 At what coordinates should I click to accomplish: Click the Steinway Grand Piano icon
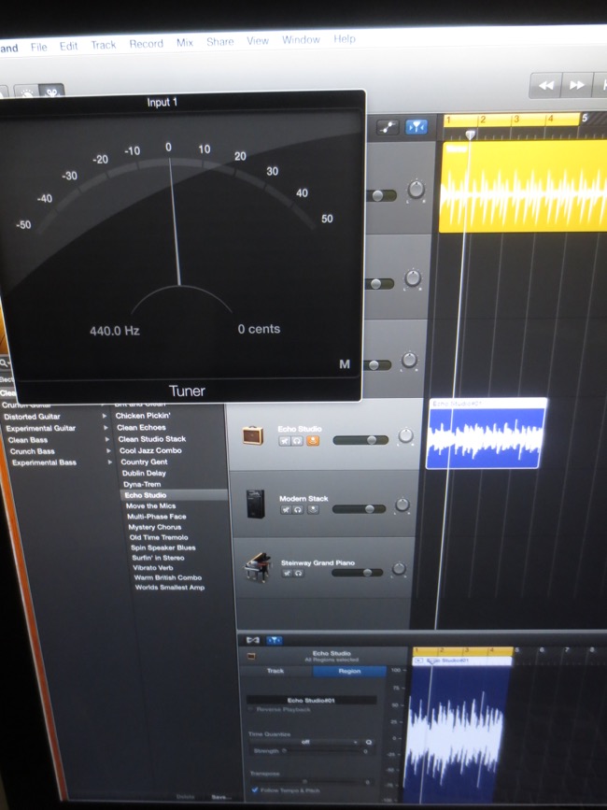click(258, 567)
